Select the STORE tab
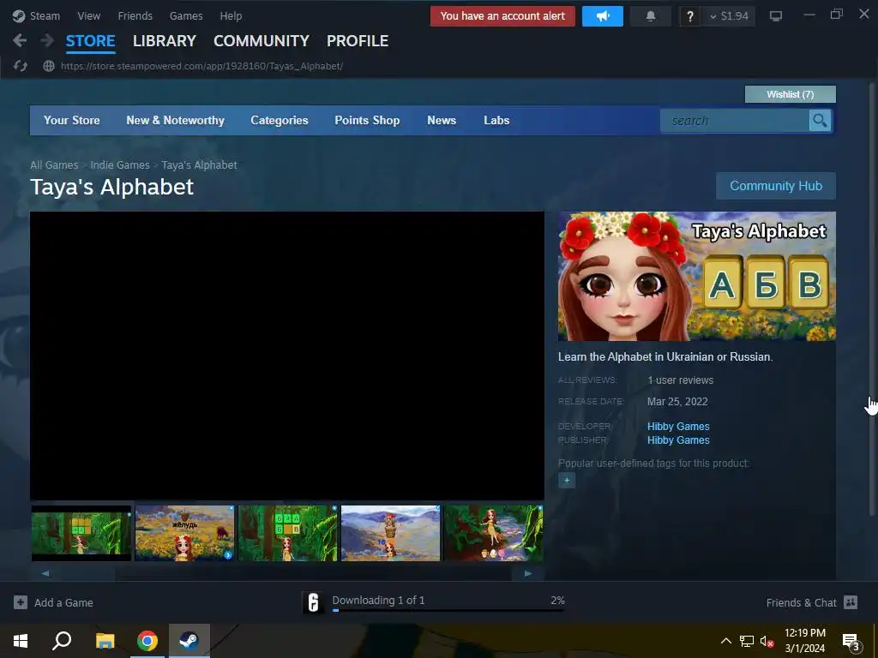 point(91,41)
